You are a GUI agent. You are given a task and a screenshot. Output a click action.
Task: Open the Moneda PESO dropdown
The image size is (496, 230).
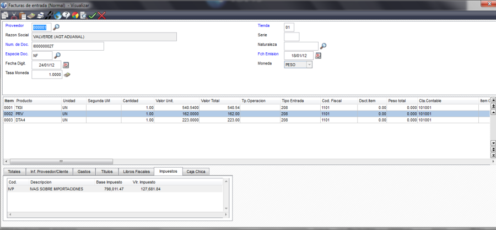pos(309,64)
